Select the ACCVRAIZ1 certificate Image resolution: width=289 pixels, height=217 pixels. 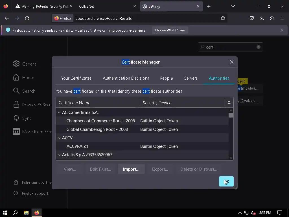point(142,146)
